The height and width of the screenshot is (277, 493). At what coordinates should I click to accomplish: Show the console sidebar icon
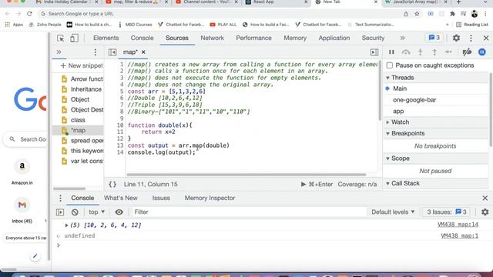[60, 212]
